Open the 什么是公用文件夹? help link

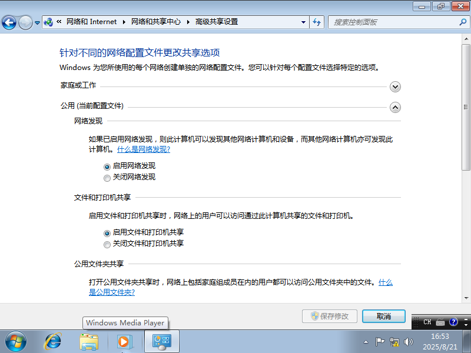[112, 292]
